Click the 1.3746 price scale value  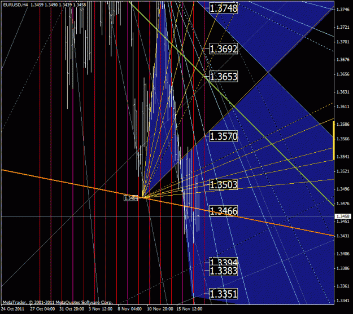[x=343, y=10]
